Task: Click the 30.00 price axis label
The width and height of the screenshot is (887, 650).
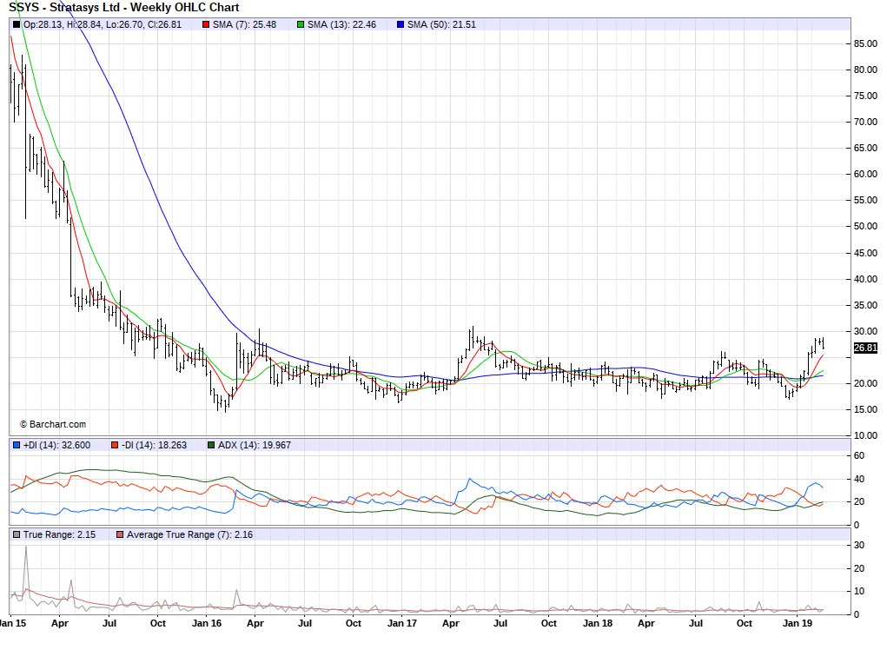Action: click(865, 331)
